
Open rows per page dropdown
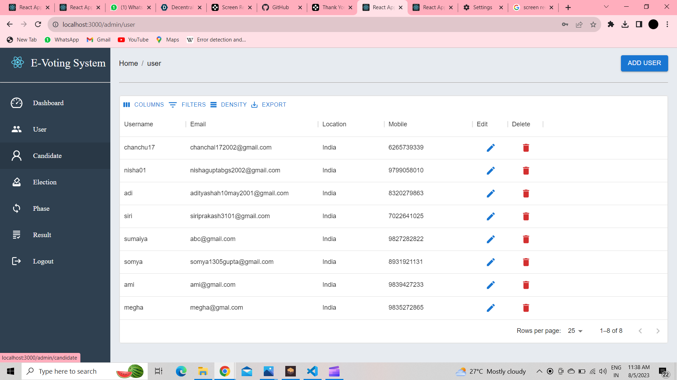[575, 331]
